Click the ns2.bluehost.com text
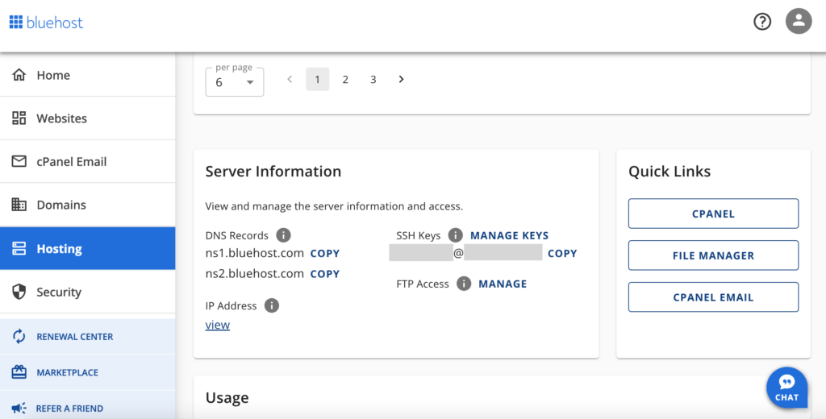Screen dimensions: 826x419 (x=254, y=274)
